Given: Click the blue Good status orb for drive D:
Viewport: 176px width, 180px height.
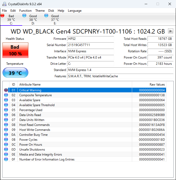Looking at the screenshot, I should [24, 15].
